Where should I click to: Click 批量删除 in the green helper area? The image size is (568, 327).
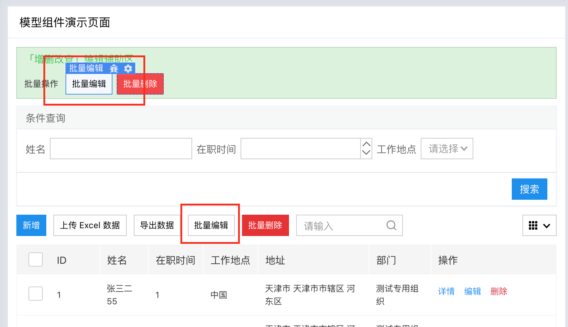(140, 84)
